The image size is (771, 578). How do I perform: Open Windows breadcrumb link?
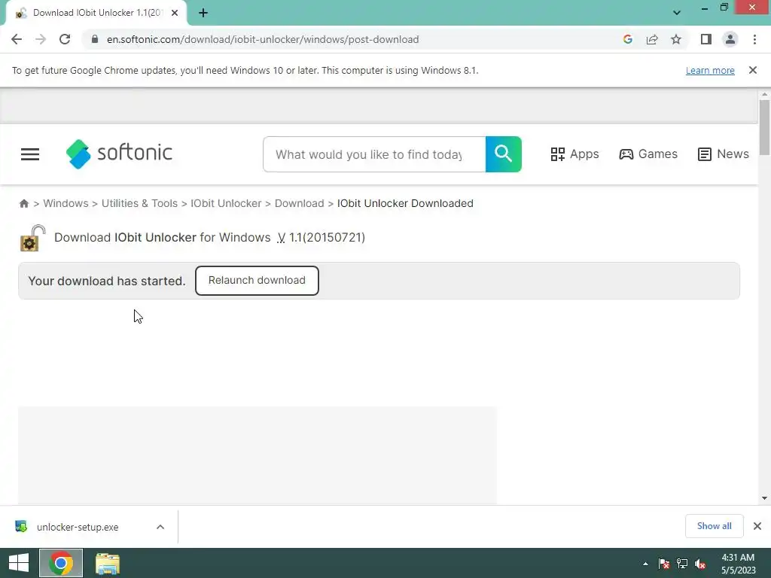[x=66, y=203]
